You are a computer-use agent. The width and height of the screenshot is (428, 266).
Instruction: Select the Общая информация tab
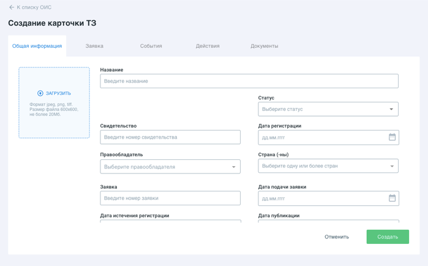click(37, 46)
